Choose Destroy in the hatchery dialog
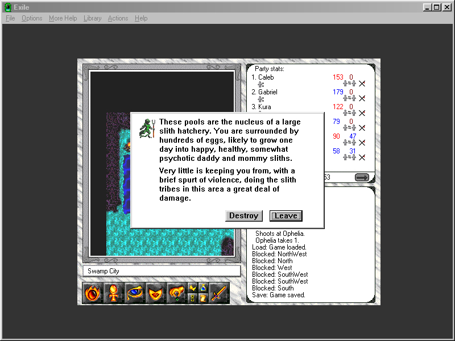The image size is (455, 341). point(244,216)
